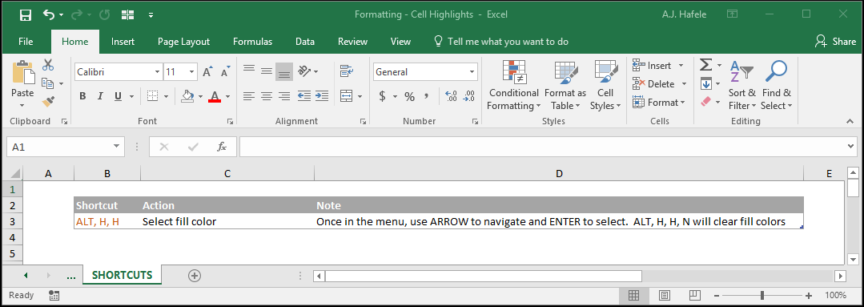
Task: Select the Format Painter brush icon
Action: (x=48, y=102)
